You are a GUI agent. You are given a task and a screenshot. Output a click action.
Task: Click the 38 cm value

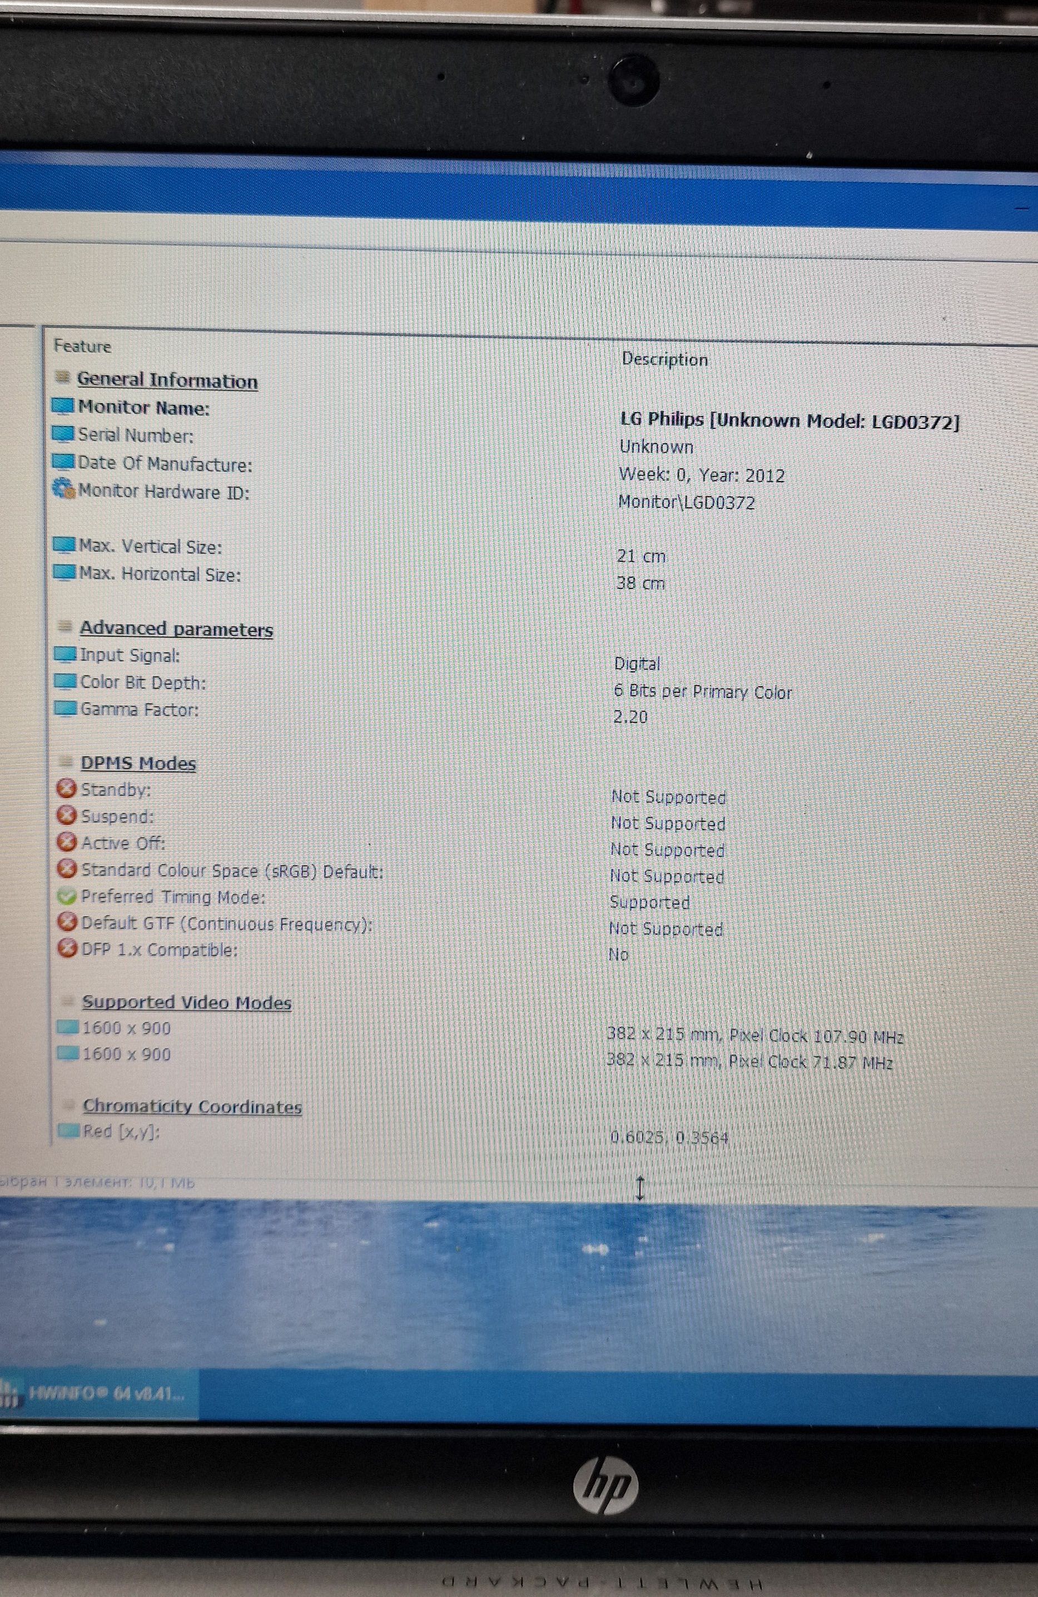click(640, 583)
